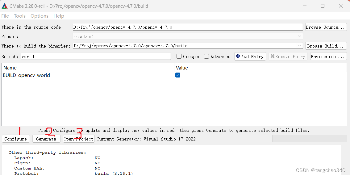This screenshot has width=350, height=176.
Task: Click the Browse Source button
Action: [326, 27]
